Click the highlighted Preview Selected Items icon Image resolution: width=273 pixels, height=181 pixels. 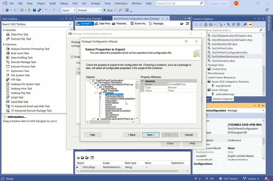click(x=250, y=25)
